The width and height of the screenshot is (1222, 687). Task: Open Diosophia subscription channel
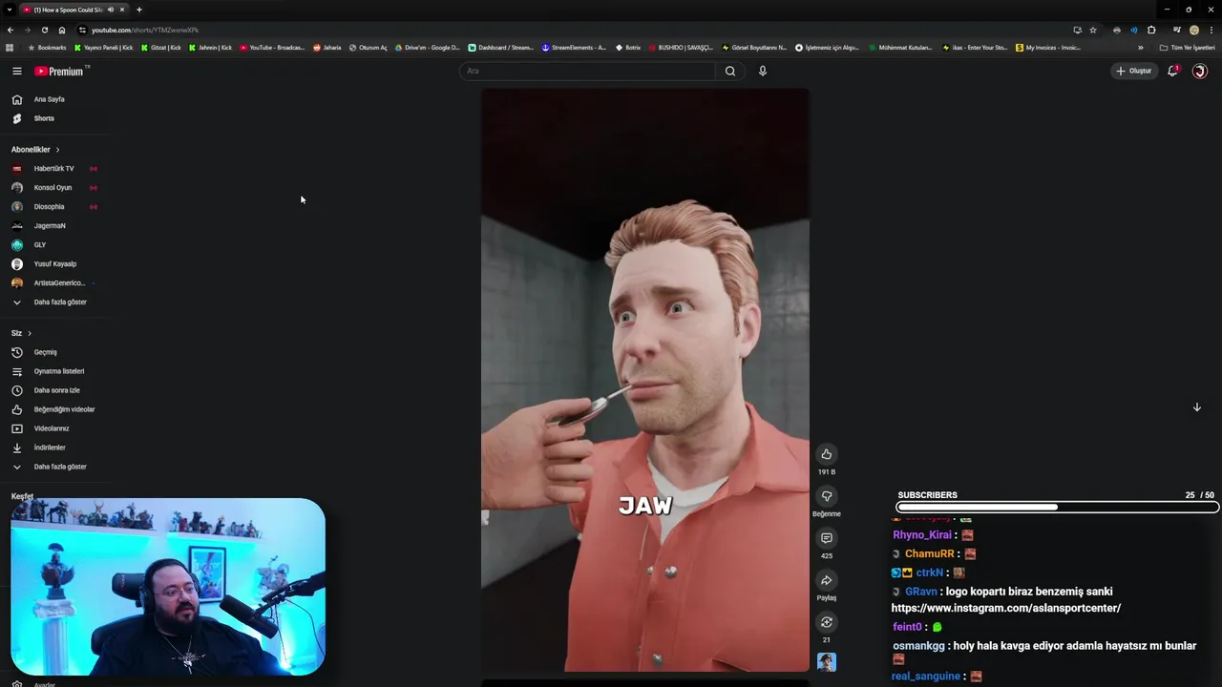(x=49, y=207)
